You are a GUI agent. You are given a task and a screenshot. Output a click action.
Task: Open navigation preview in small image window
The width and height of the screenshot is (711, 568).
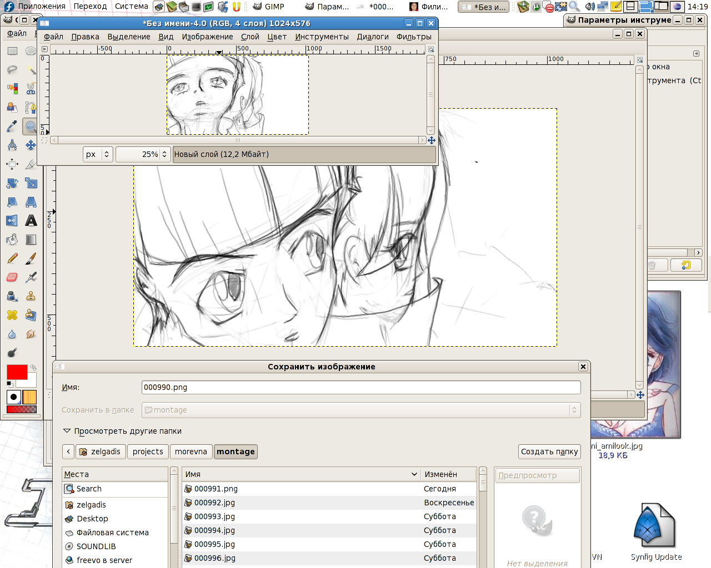pos(431,140)
